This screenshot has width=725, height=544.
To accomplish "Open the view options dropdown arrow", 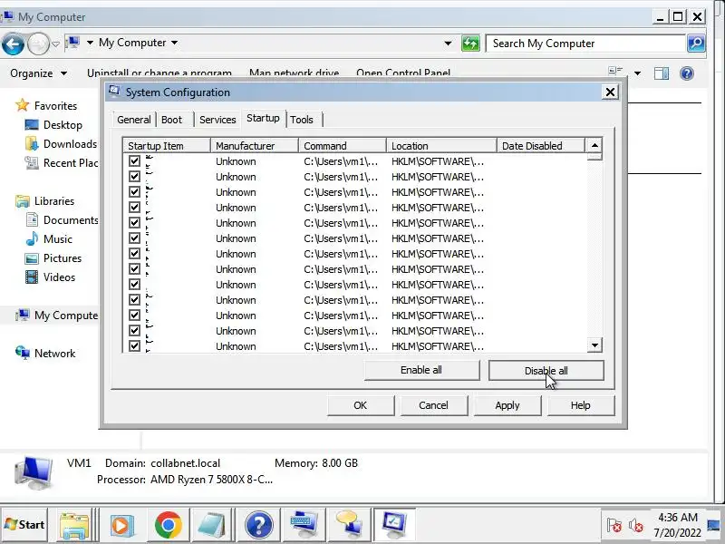I will tap(637, 73).
